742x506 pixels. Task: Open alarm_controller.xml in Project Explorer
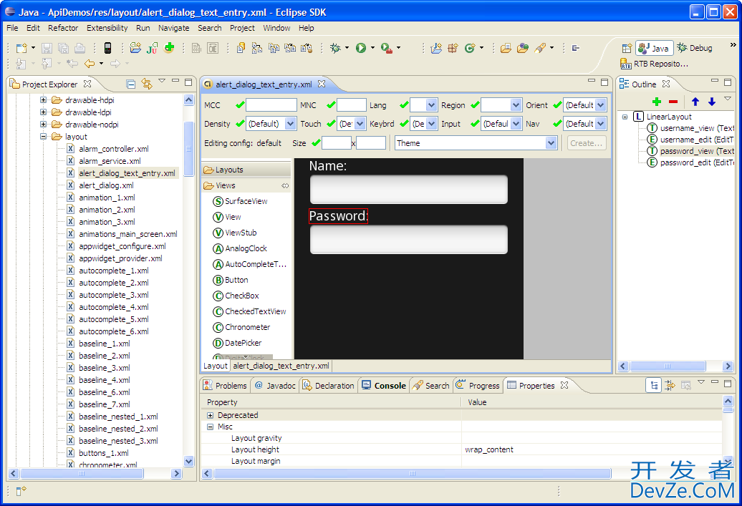114,149
